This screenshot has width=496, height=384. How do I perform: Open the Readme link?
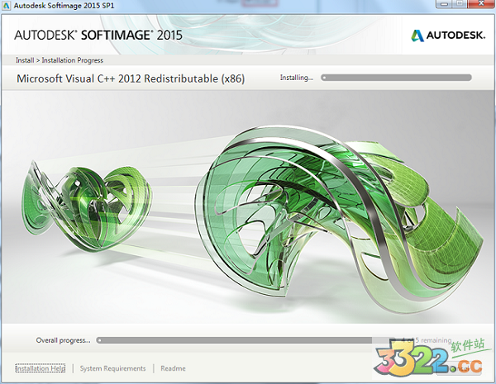pyautogui.click(x=173, y=368)
